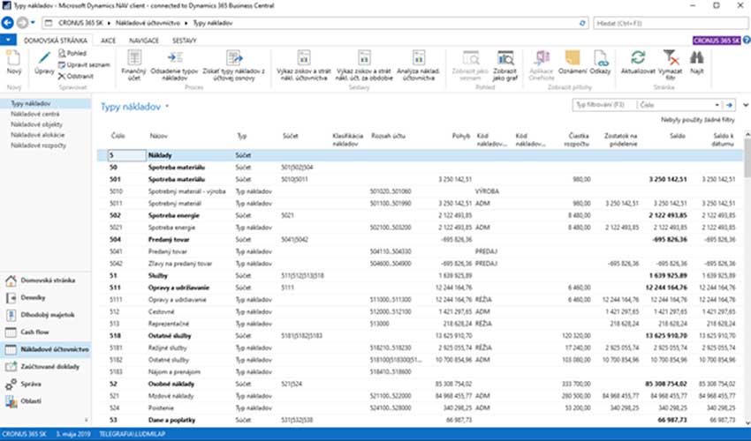Screen dimensions: 751x441
Task: Click date 3. mája 2019 in status bar
Action: (x=72, y=434)
